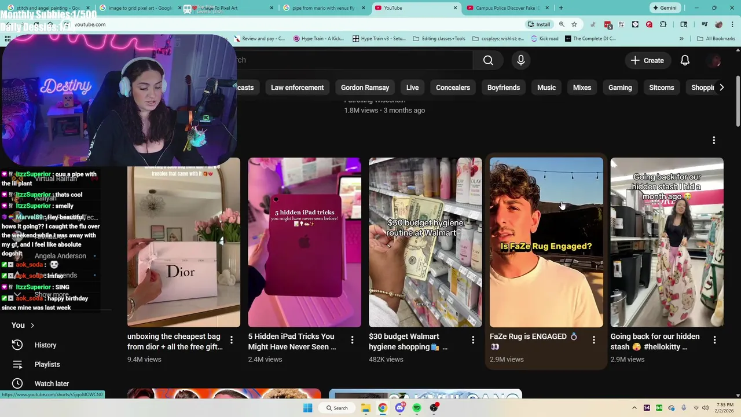
Task: Open a new Chrome tab with plus button
Action: click(x=560, y=8)
